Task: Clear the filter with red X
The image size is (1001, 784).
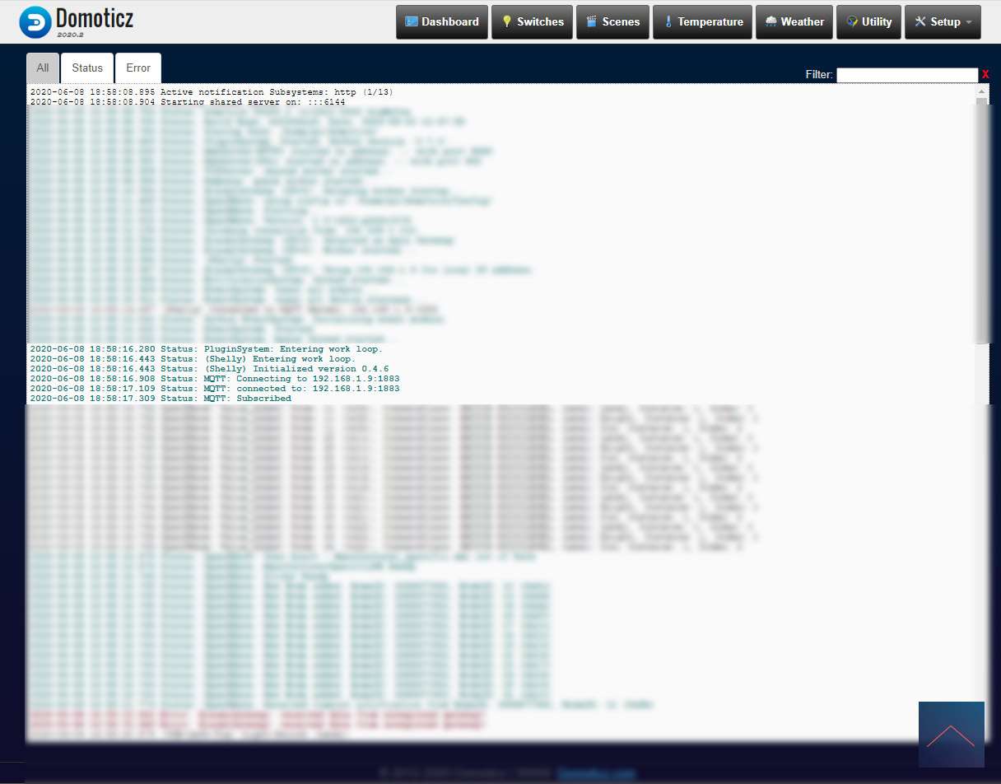Action: coord(985,75)
